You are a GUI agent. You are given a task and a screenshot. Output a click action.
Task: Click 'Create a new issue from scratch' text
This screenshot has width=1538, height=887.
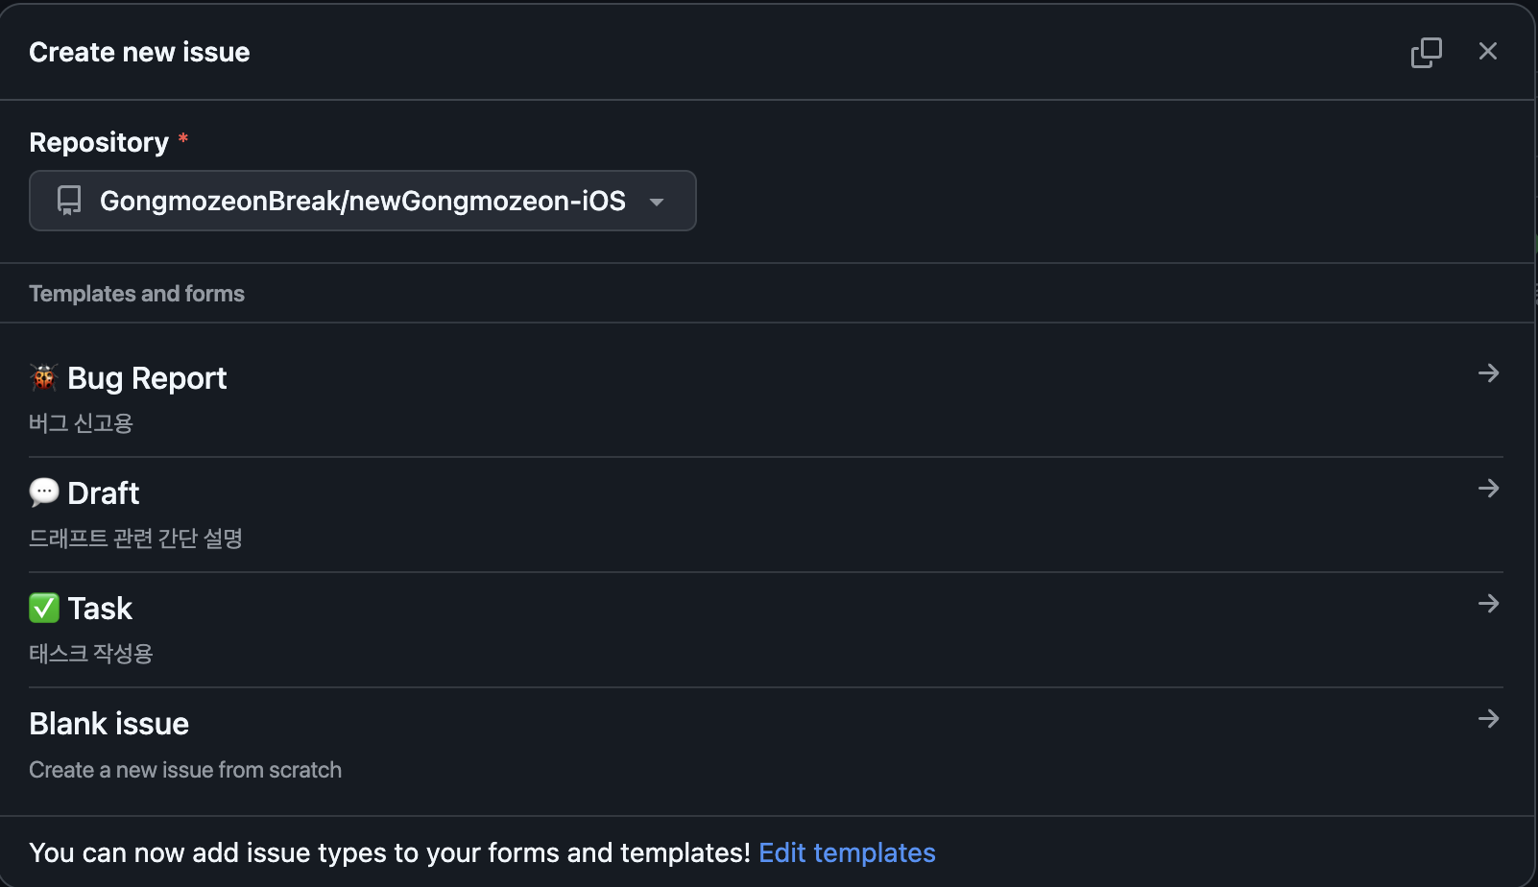[185, 770]
